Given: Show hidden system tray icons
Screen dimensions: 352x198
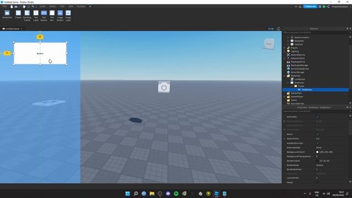Looking at the screenshot, I should 305,194.
